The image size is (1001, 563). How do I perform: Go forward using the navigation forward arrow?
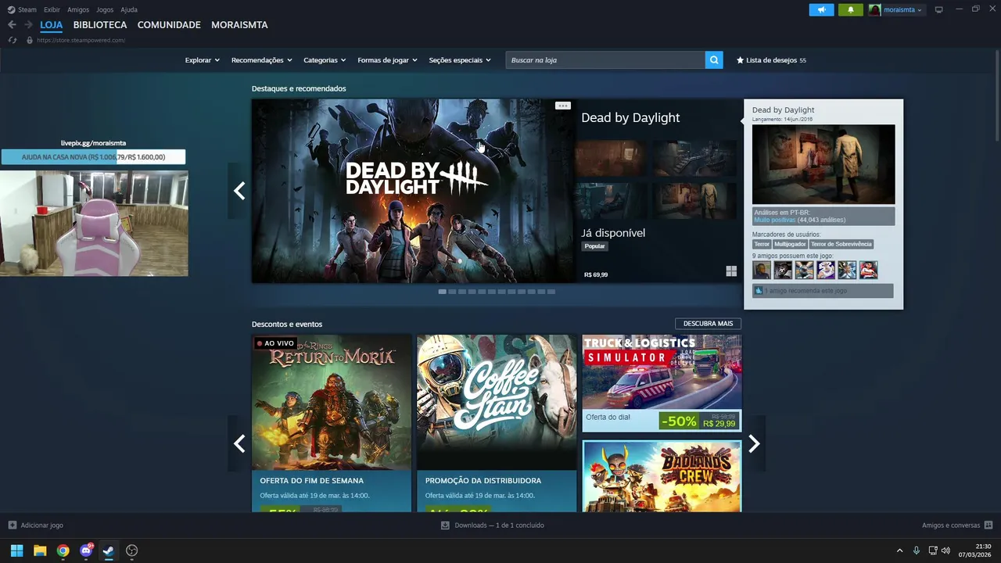point(28,25)
